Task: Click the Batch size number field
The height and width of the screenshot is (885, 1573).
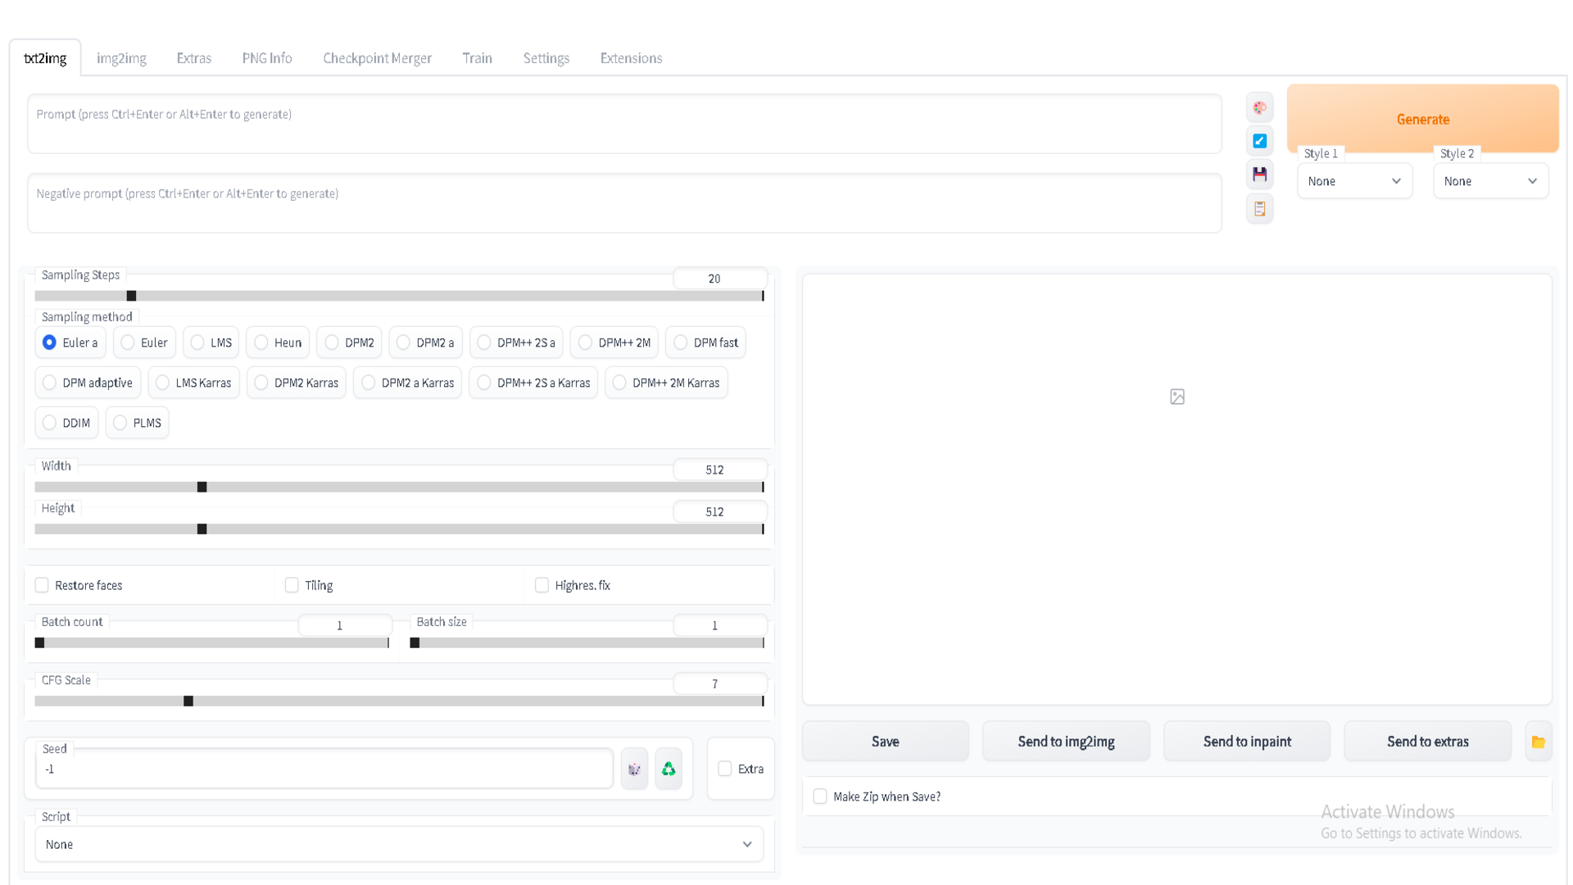Action: pyautogui.click(x=719, y=625)
